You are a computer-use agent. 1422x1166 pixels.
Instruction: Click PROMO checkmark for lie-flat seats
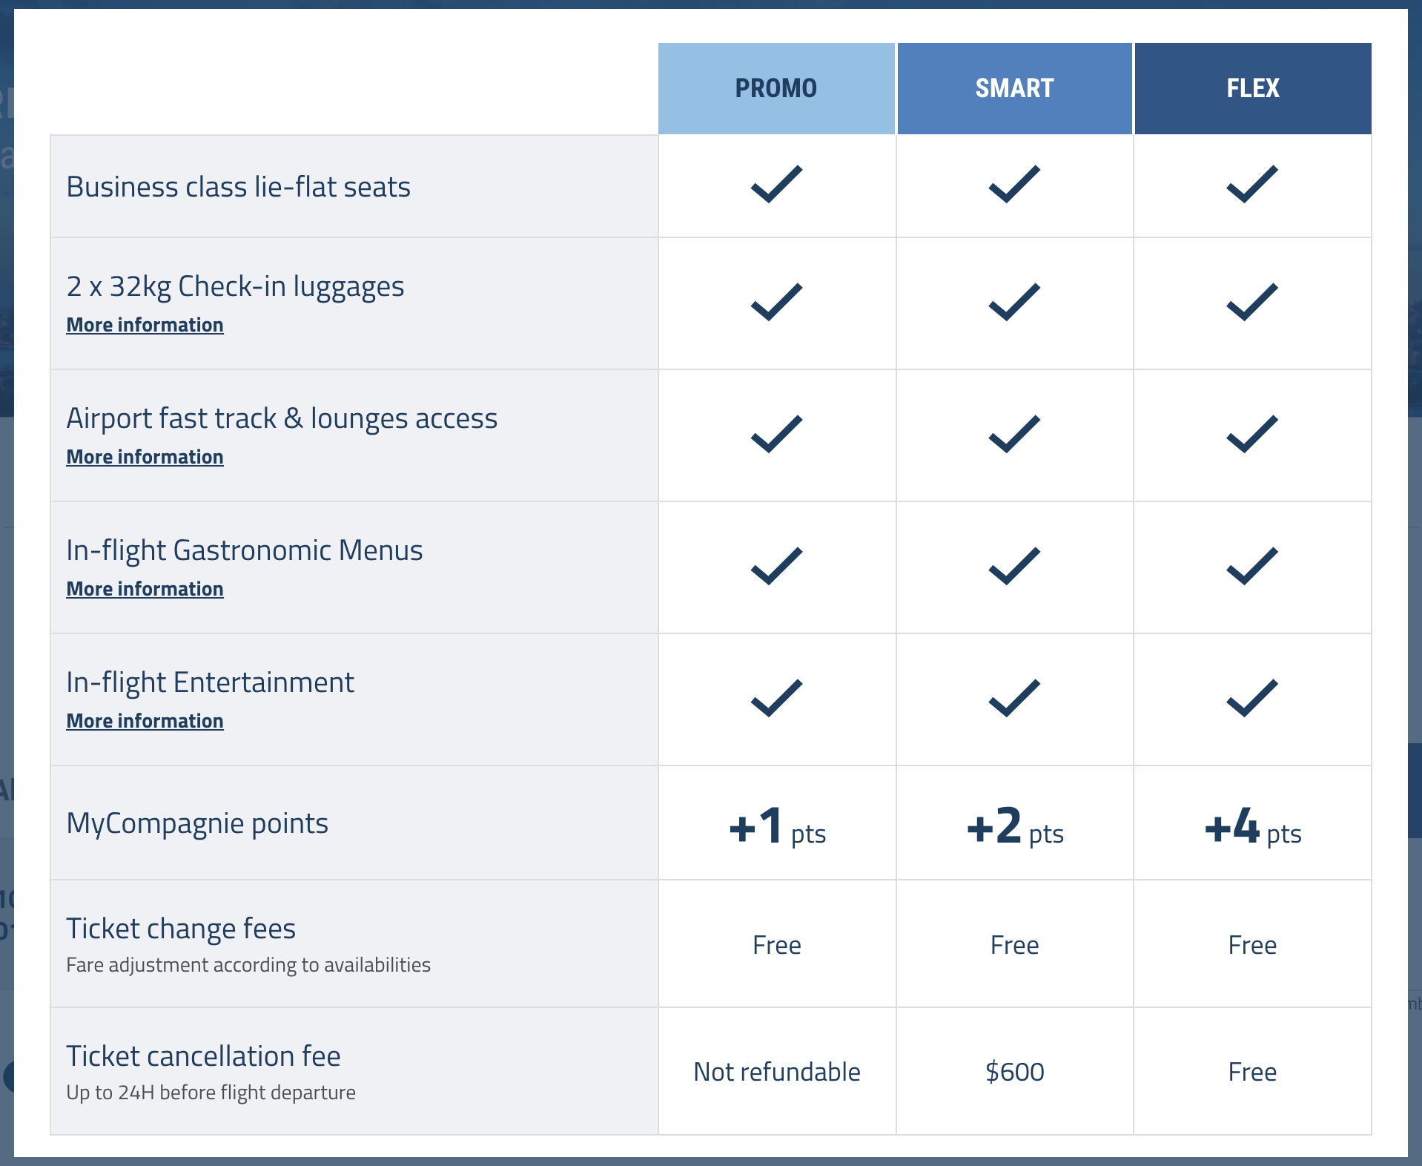point(776,184)
